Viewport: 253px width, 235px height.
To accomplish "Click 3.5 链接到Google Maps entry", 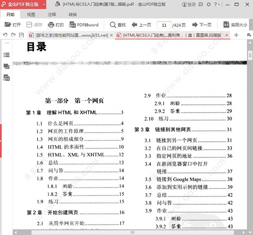I will pos(188,179).
